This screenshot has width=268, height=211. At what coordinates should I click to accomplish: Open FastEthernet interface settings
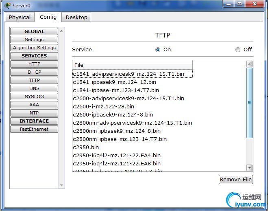click(x=34, y=129)
